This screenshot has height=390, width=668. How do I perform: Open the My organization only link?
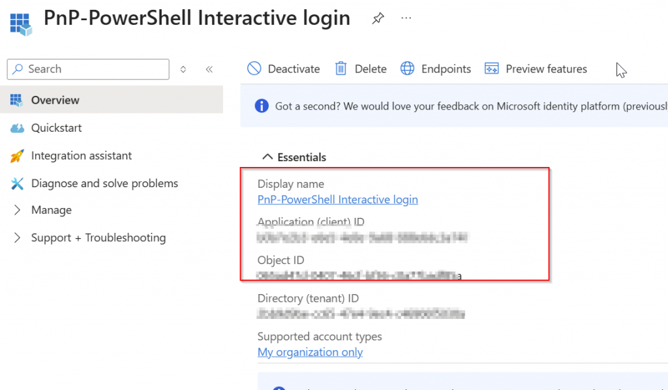pyautogui.click(x=310, y=352)
